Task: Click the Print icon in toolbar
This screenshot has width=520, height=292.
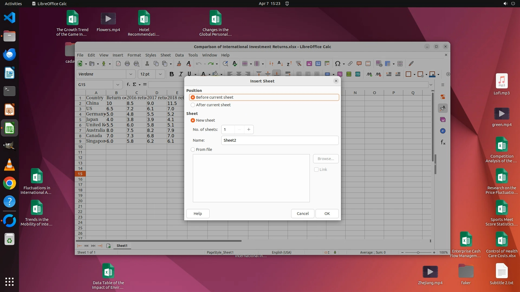Action: pos(127,64)
